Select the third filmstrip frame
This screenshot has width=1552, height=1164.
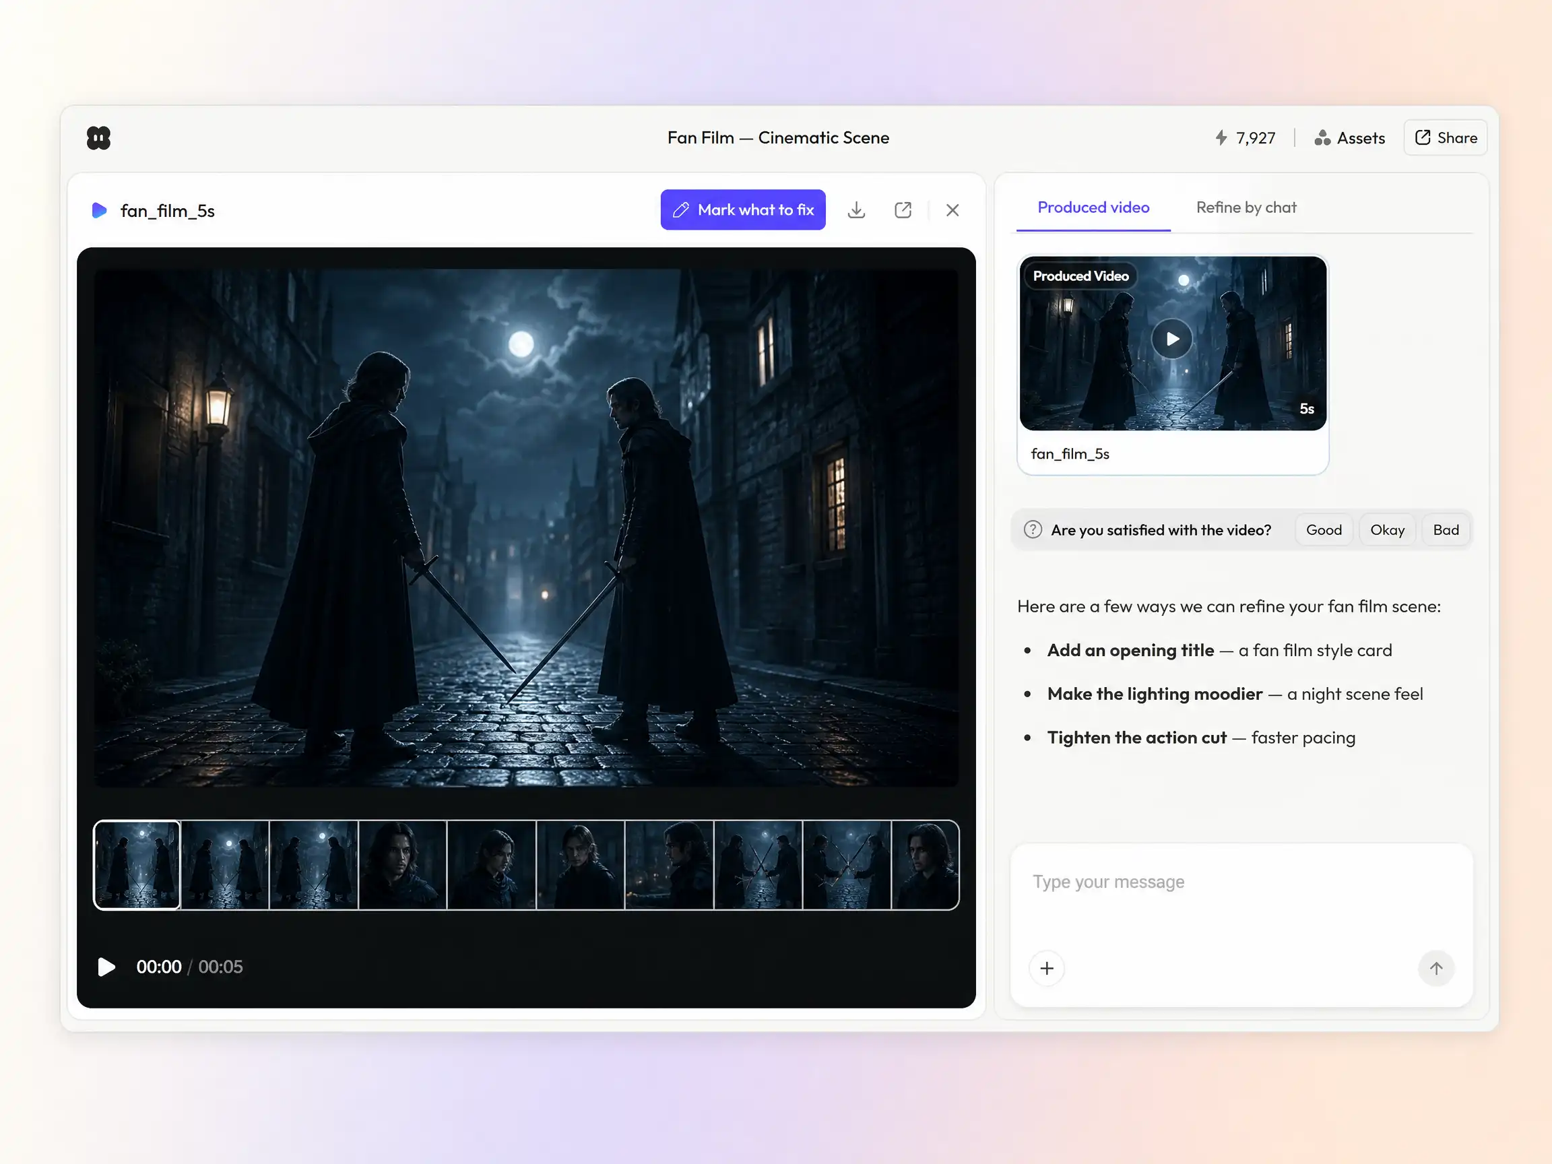pos(314,864)
